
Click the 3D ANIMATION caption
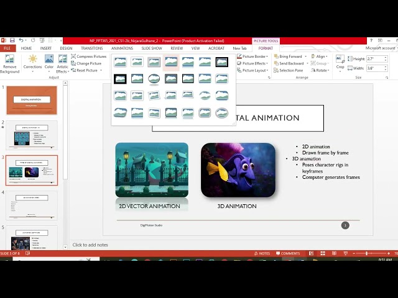pyautogui.click(x=237, y=206)
